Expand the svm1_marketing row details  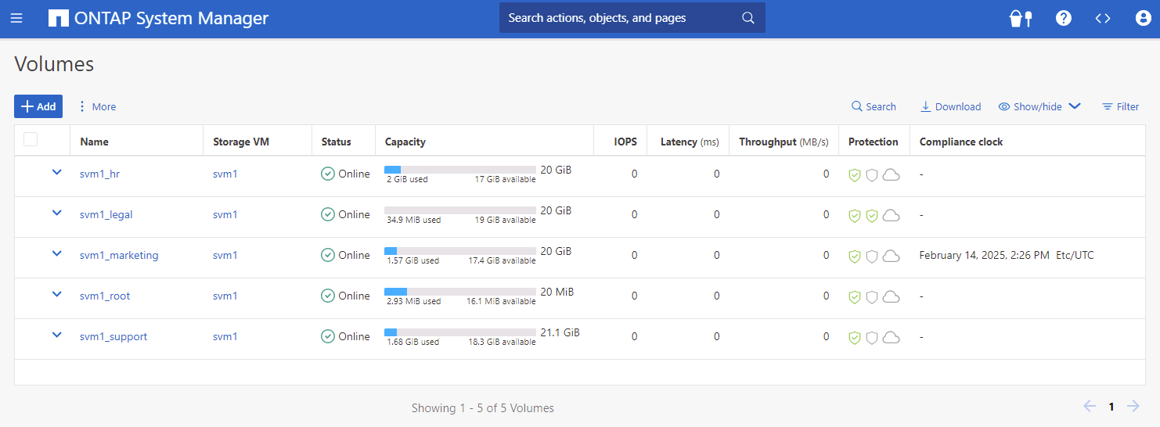[x=56, y=254]
